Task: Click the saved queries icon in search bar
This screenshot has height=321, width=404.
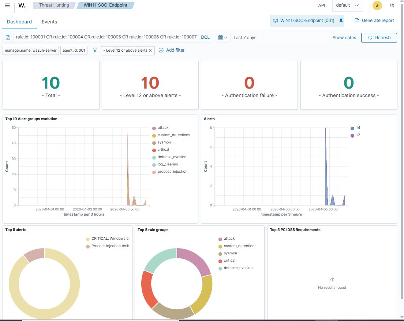Action: [8, 37]
